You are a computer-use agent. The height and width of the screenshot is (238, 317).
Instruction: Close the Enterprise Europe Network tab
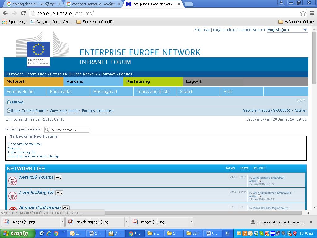tap(179, 4)
